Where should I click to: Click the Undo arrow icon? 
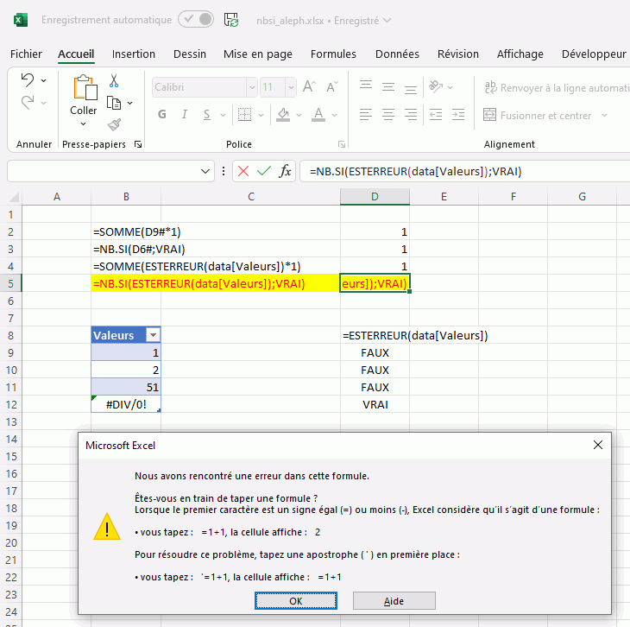[28, 80]
